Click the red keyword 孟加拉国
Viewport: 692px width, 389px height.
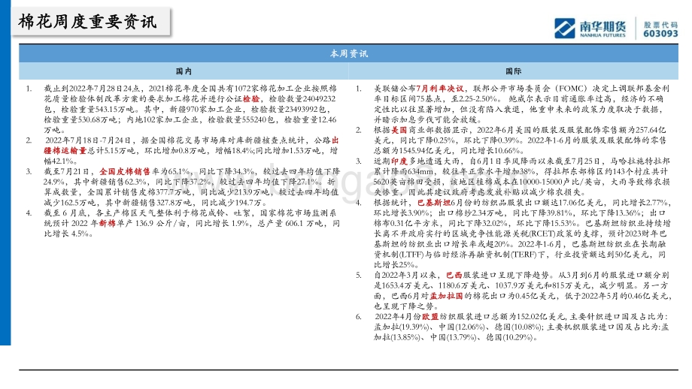tap(446, 296)
